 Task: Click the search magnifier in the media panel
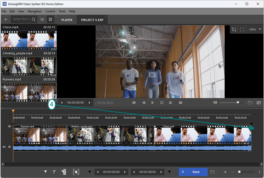click(x=34, y=20)
